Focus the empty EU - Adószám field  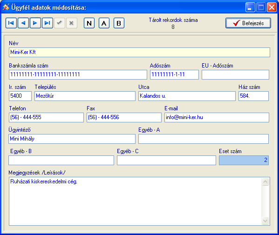click(x=235, y=74)
